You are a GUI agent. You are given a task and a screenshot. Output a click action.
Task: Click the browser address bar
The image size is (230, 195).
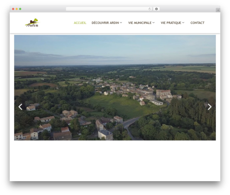109,9
